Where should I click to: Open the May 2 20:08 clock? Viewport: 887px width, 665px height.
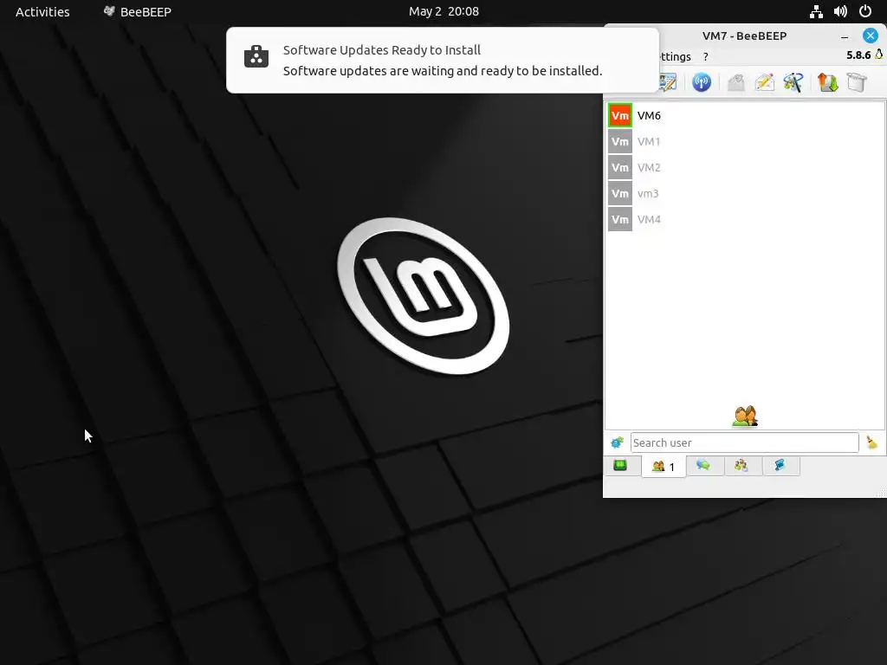point(443,11)
